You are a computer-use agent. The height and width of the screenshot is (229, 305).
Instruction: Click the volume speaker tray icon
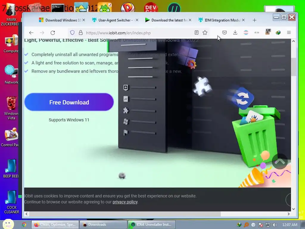coord(275,225)
